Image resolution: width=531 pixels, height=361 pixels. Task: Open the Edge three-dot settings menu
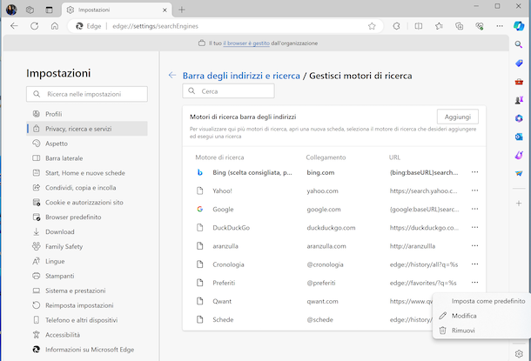[500, 26]
